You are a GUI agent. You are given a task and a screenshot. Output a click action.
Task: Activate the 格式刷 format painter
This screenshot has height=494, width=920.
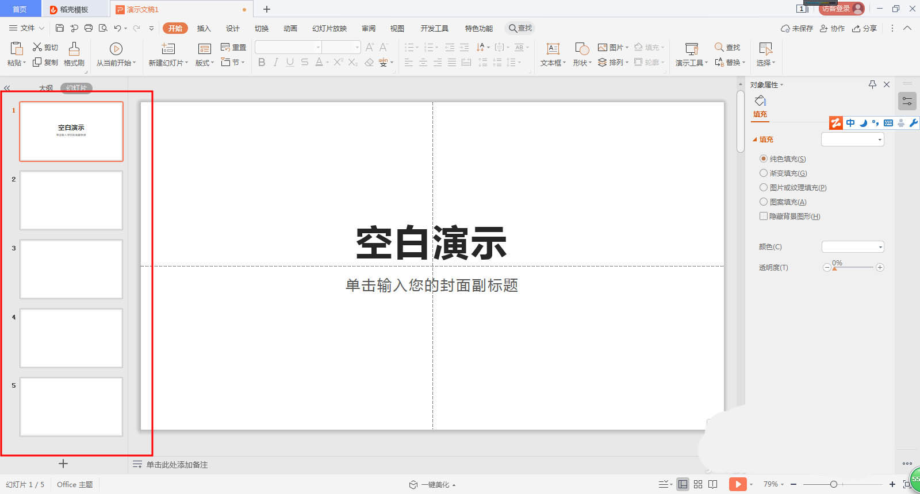click(x=74, y=54)
